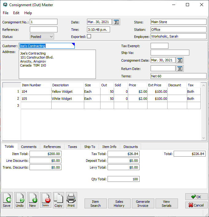This screenshot has height=217, width=209.
Task: Switch to the References tab
Action: click(52, 147)
